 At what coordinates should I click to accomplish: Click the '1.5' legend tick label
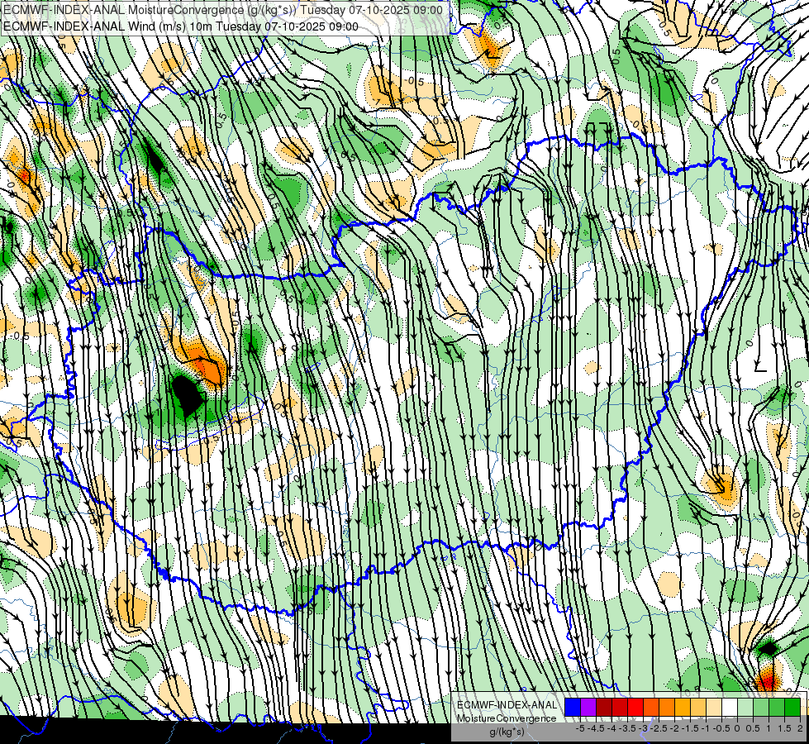point(785,728)
